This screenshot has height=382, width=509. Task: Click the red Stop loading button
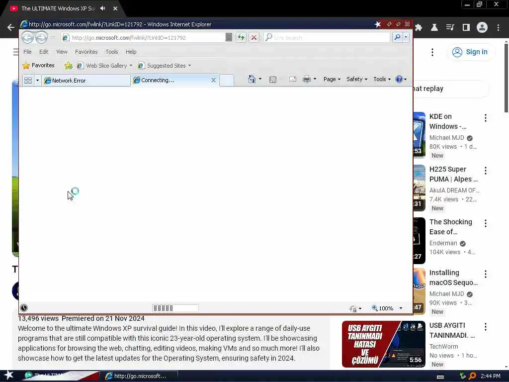tap(254, 38)
